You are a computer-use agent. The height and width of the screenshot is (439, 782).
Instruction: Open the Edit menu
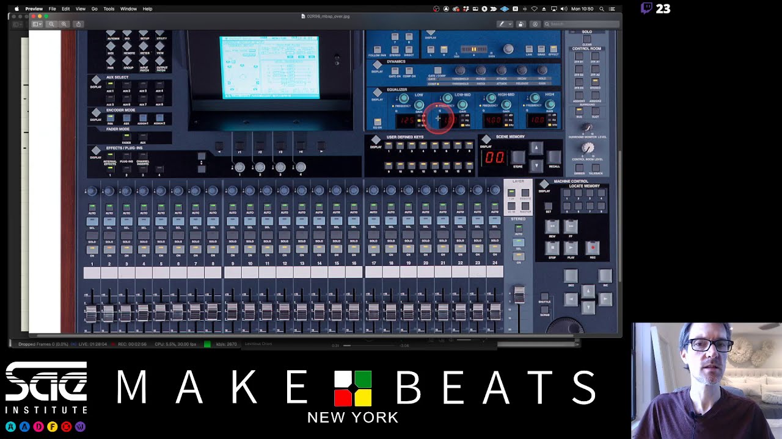65,9
